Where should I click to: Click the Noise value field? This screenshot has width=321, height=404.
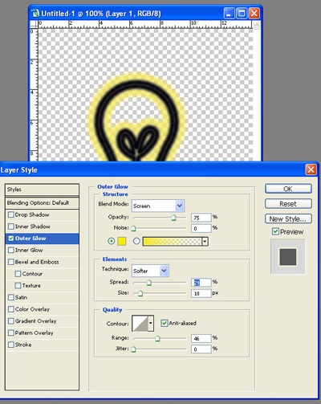point(201,228)
